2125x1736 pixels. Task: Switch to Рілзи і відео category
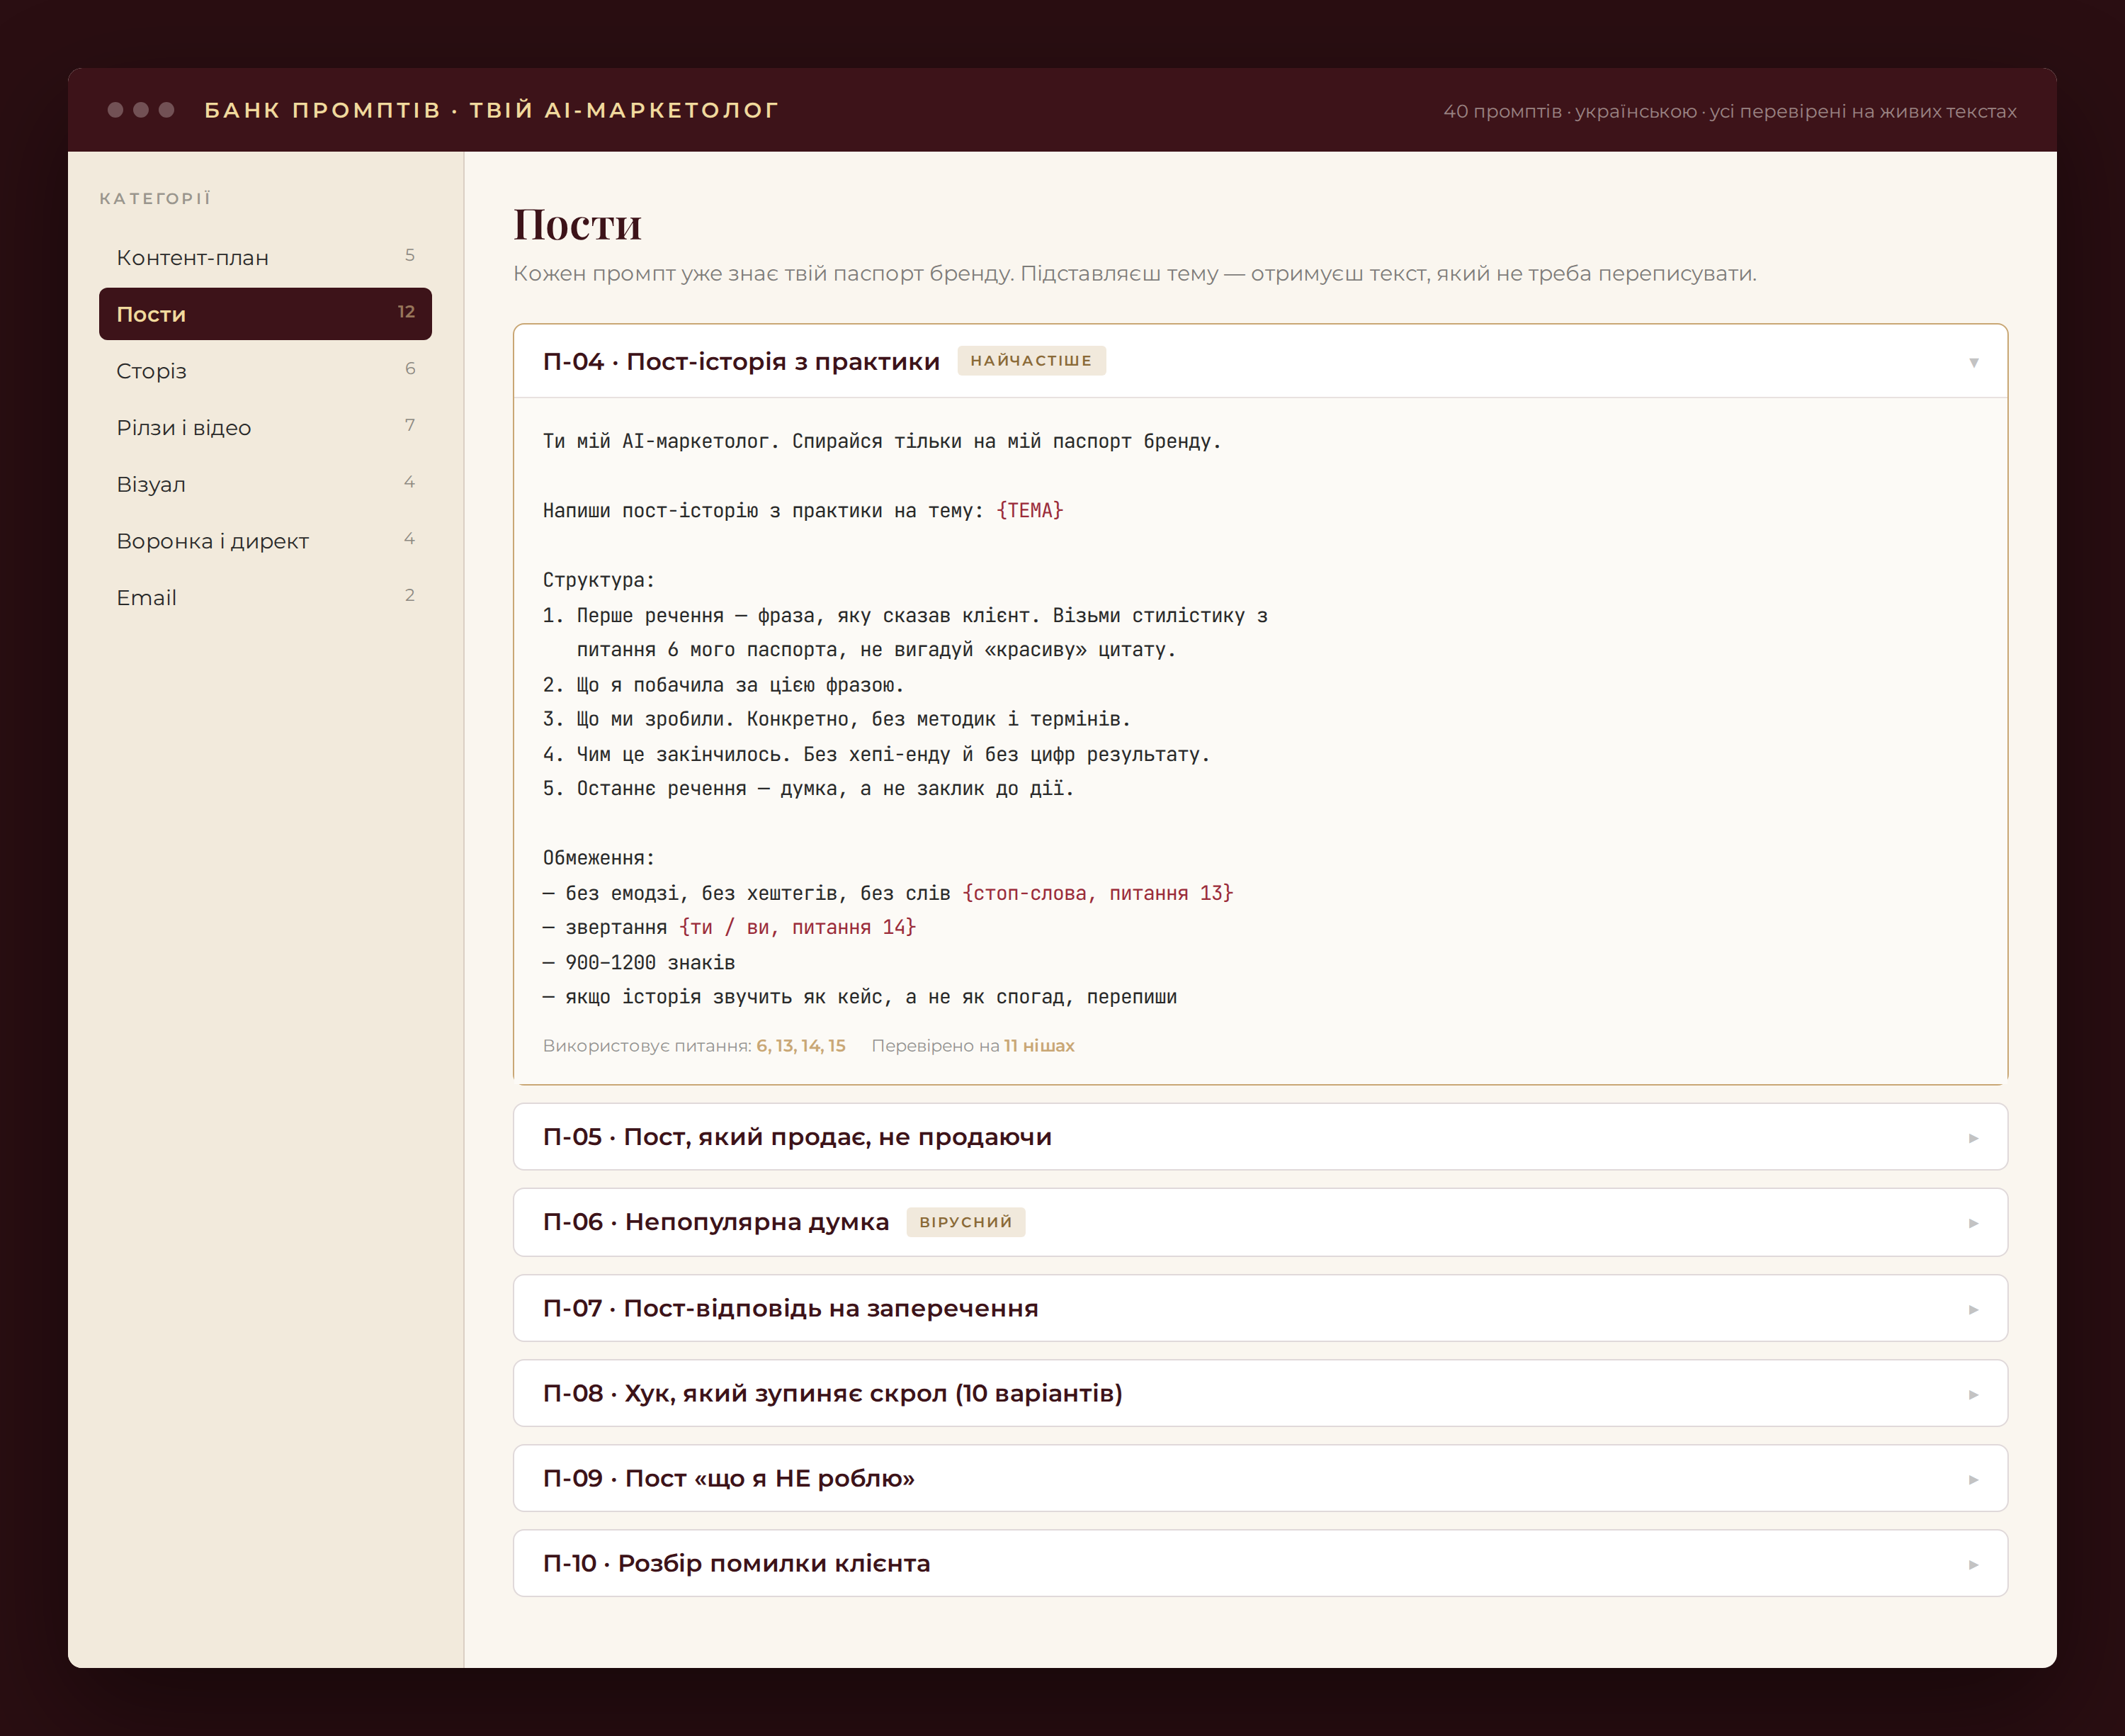(x=265, y=427)
